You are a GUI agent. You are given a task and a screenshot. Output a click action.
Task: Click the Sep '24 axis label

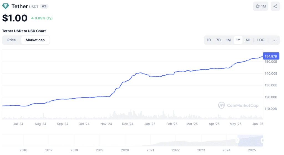[62, 124]
